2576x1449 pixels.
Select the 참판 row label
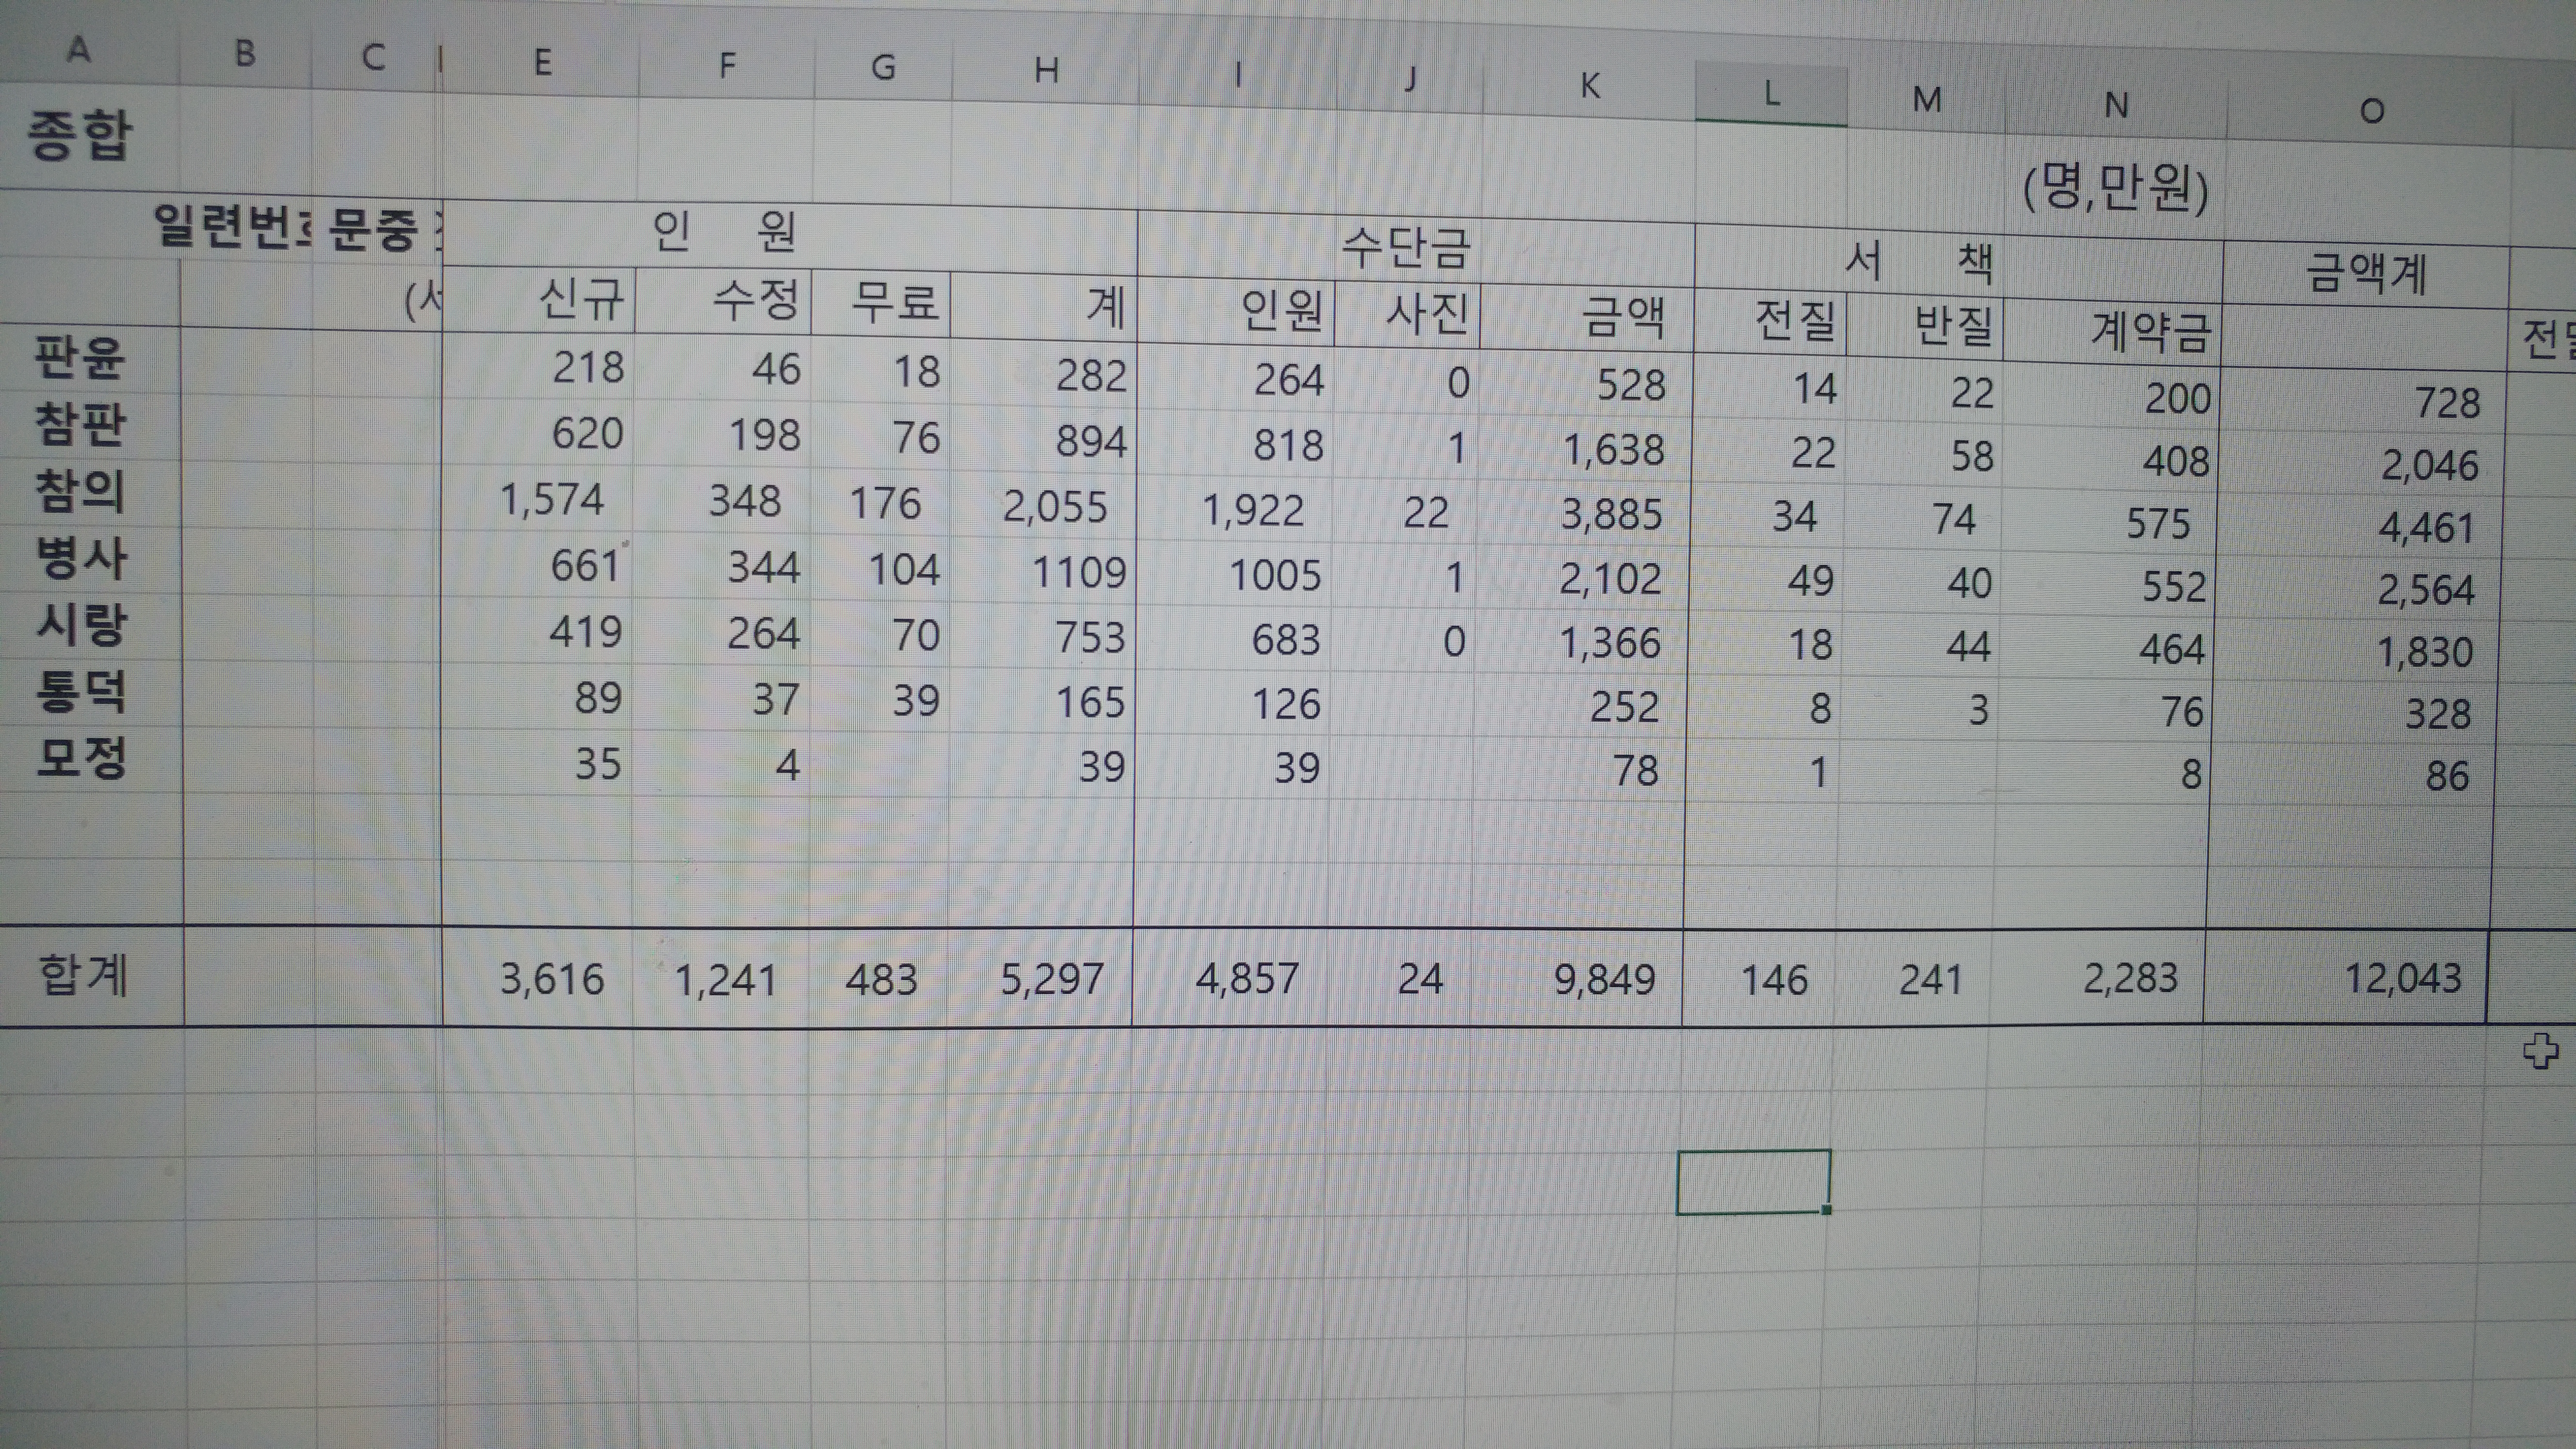pyautogui.click(x=80, y=424)
